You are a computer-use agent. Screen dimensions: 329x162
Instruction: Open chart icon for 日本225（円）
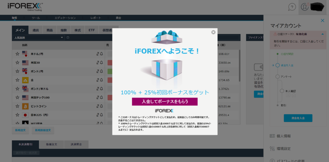tap(98, 115)
